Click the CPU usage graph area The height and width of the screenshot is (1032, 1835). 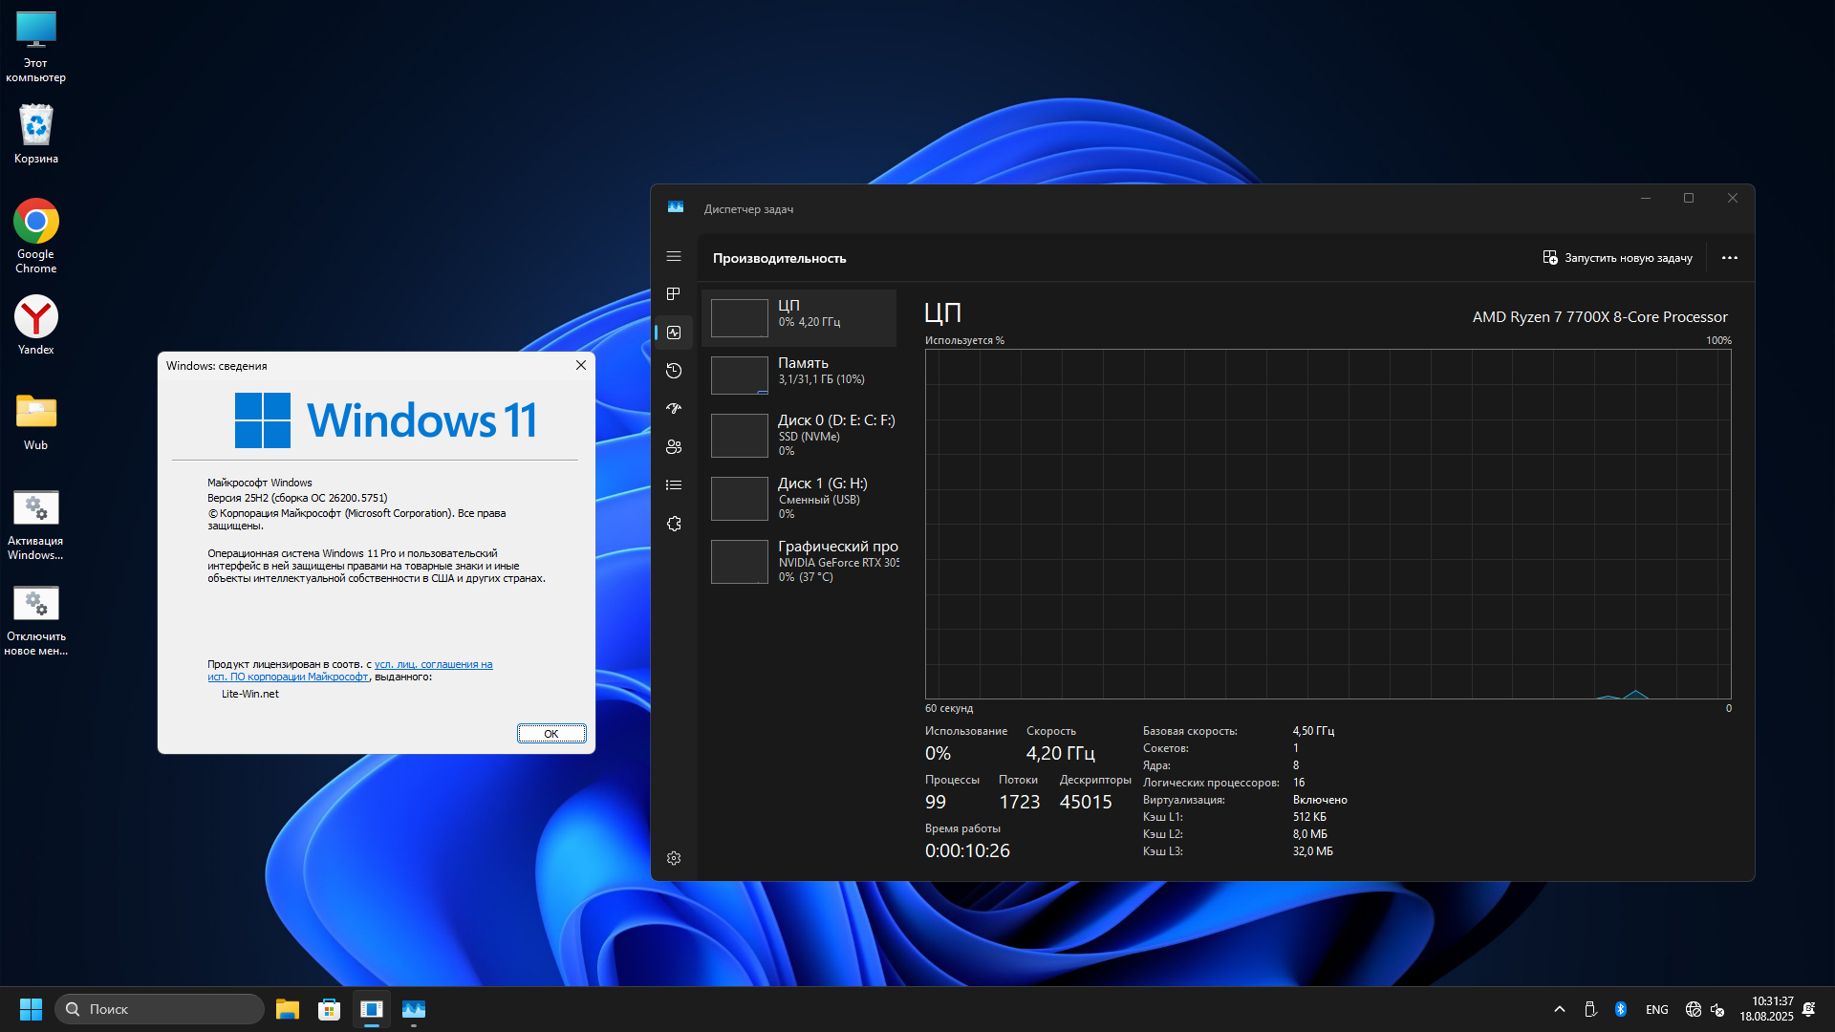1328,521
